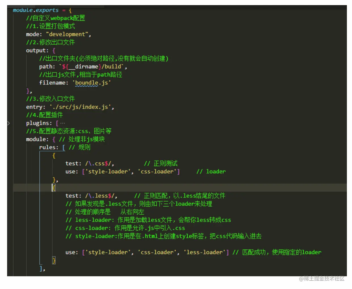Viewport: 352px width, 289px height.
Task: Click the 'output:' property key
Action: 37,50
